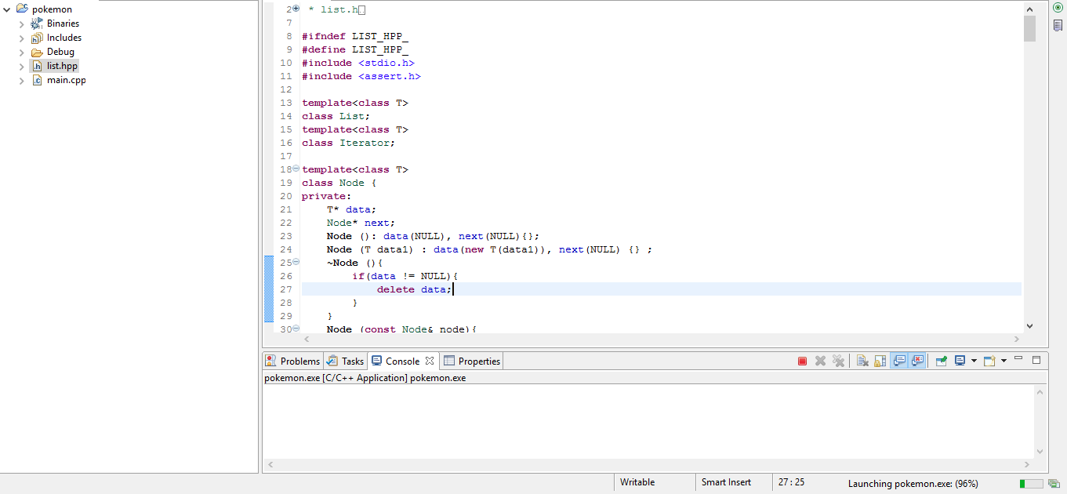Image resolution: width=1067 pixels, height=494 pixels.
Task: Select Includes in the project tree
Action: (64, 38)
